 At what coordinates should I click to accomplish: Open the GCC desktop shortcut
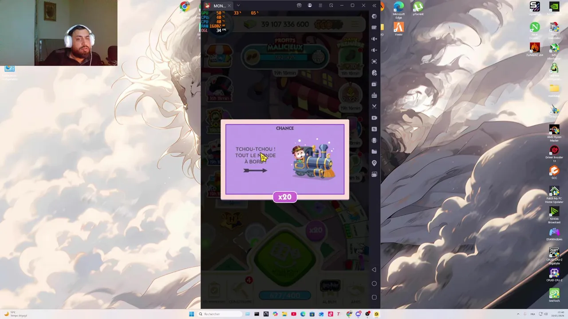[554, 173]
